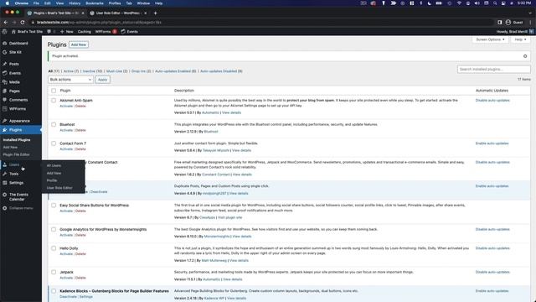536x302 pixels.
Task: Open User Role Editor from the flyout
Action: [59, 188]
